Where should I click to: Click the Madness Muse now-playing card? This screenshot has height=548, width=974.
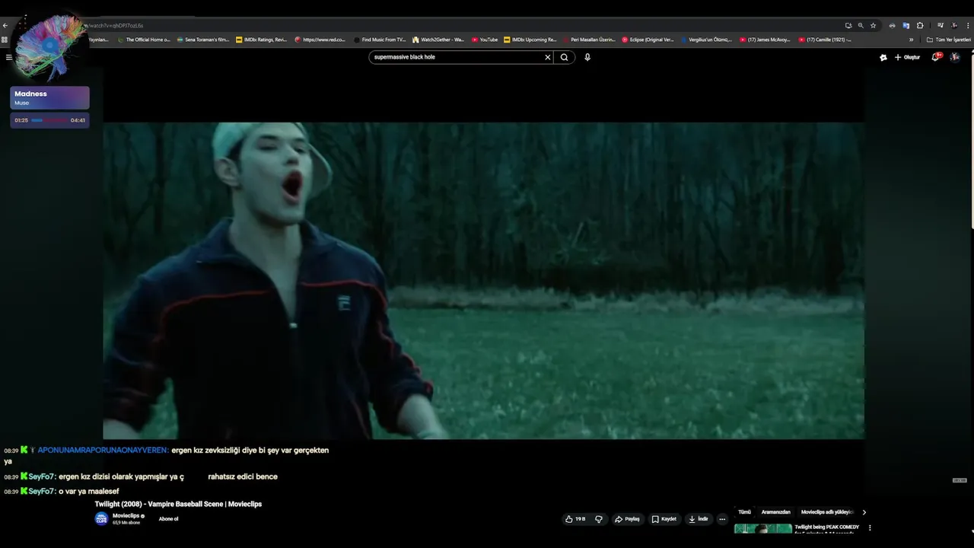coord(49,97)
